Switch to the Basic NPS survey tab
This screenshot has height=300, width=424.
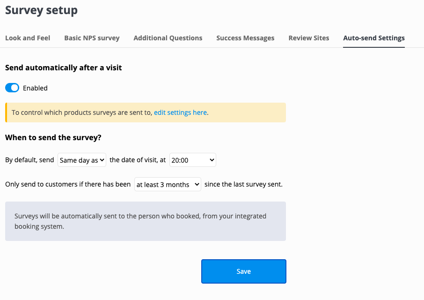[92, 38]
